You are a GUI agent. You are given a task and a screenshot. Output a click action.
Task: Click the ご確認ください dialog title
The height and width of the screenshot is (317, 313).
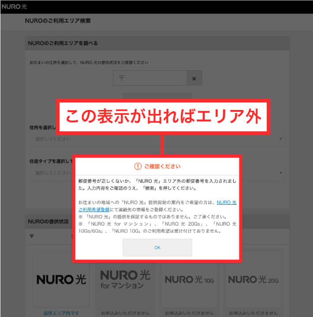pyautogui.click(x=162, y=166)
